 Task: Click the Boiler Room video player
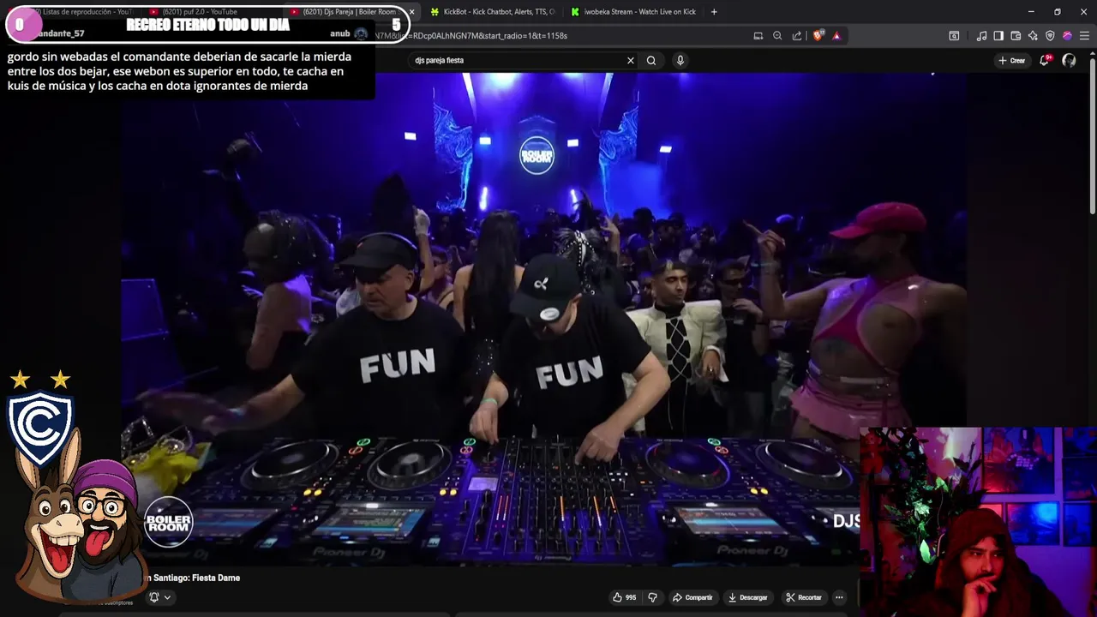tap(543, 319)
